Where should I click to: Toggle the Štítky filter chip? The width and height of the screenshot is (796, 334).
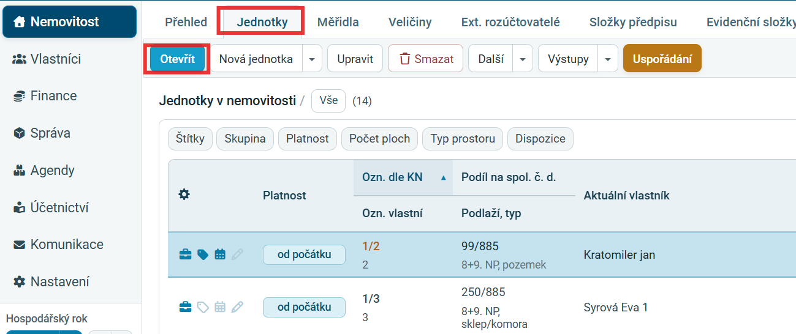(190, 139)
